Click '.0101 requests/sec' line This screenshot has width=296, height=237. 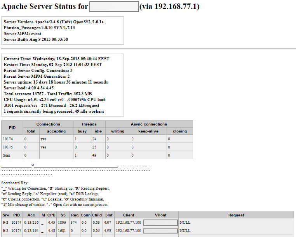51,106
